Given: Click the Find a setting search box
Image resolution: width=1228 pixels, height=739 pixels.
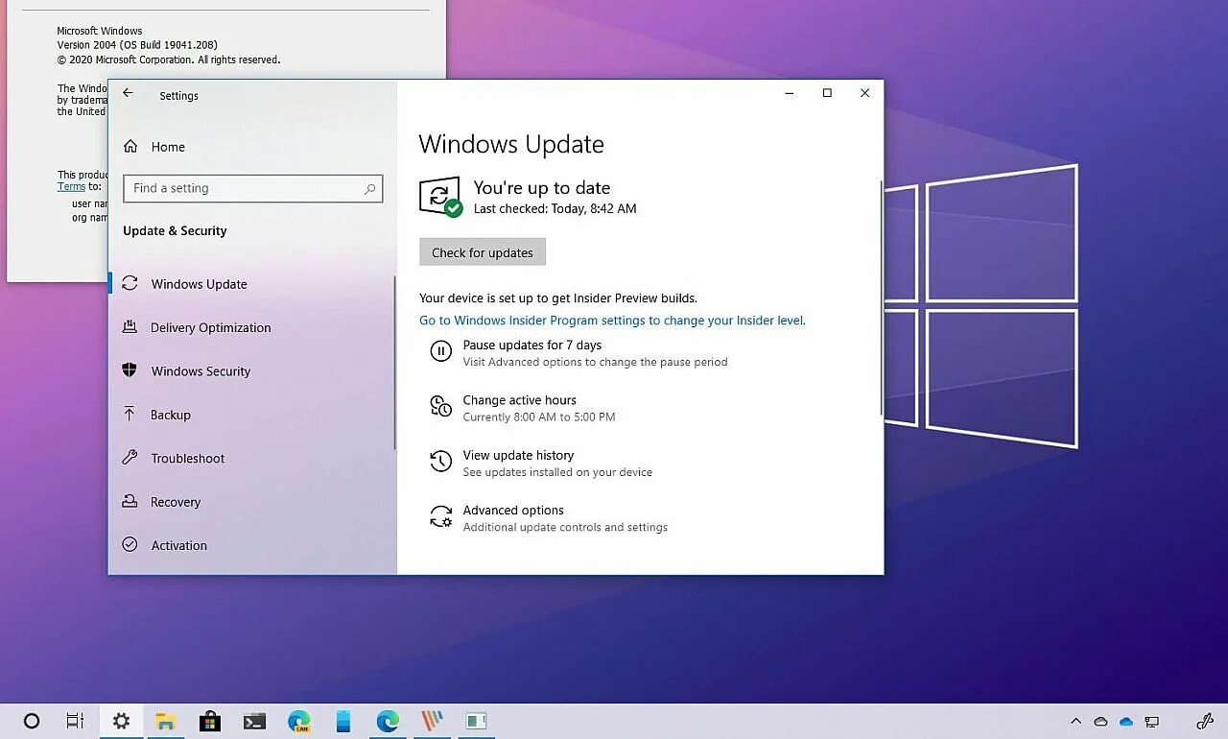Looking at the screenshot, I should coord(252,188).
